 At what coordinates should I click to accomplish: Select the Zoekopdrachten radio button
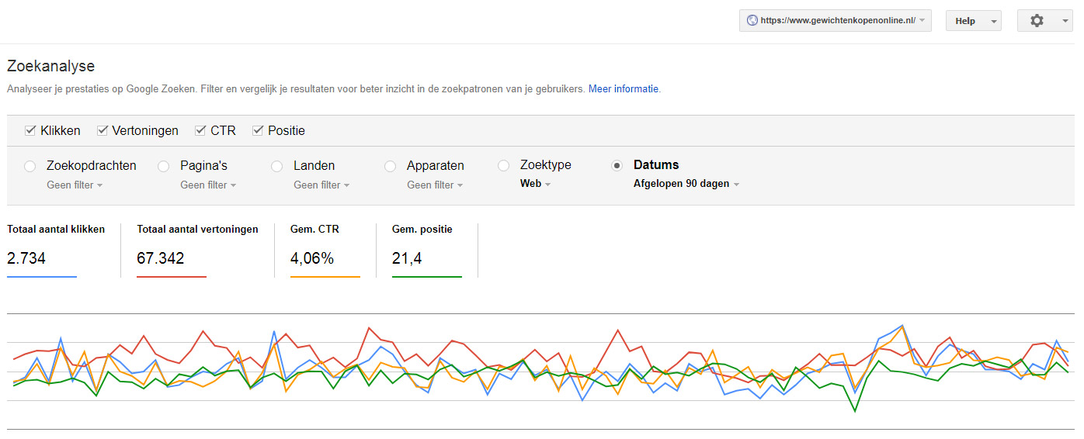tap(30, 166)
